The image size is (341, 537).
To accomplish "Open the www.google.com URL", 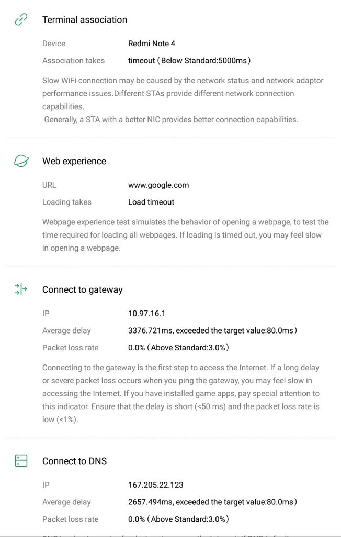I will (158, 185).
